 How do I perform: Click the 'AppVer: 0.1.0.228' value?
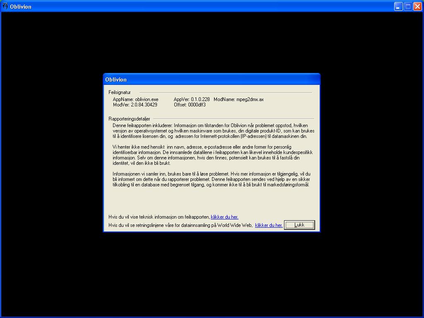192,99
